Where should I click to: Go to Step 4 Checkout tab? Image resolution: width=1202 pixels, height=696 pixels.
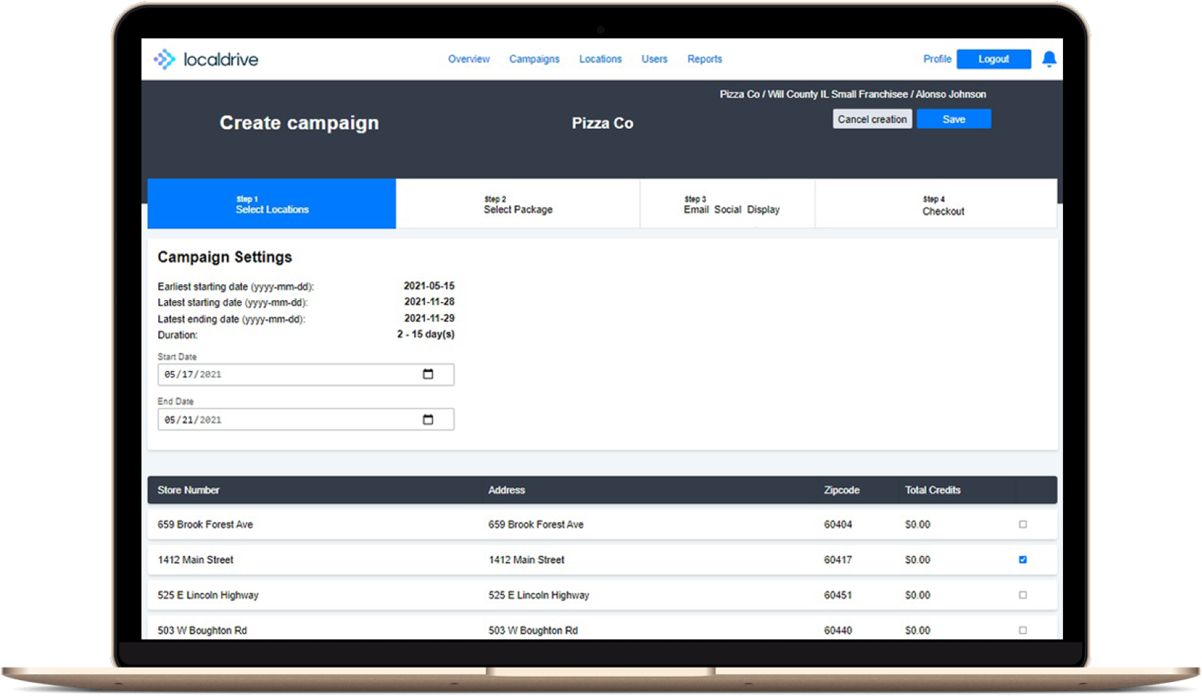coord(936,203)
